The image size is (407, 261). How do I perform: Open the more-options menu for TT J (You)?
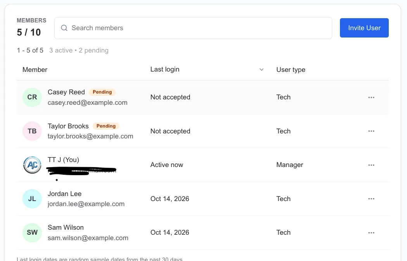coord(371,165)
